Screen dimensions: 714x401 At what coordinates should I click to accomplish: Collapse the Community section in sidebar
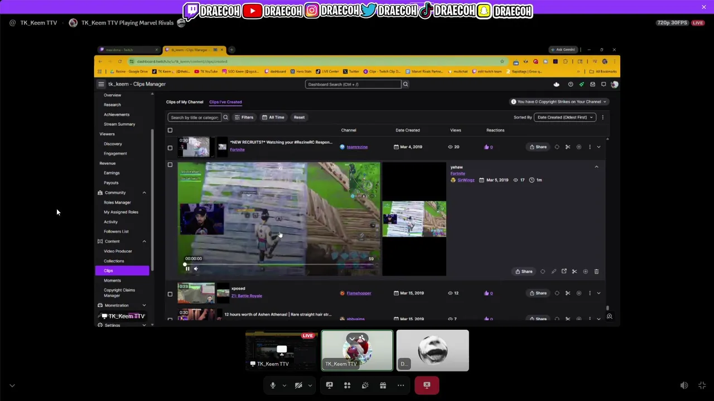(144, 193)
